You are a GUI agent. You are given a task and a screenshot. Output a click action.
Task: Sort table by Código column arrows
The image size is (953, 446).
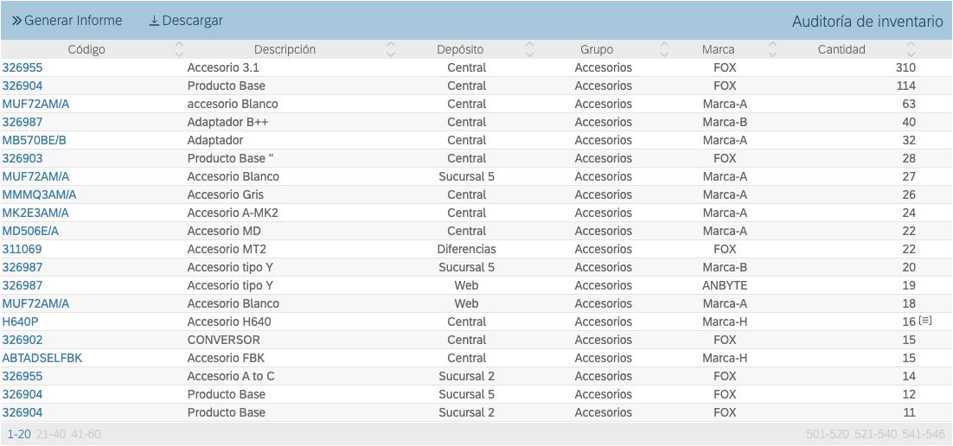click(x=179, y=49)
